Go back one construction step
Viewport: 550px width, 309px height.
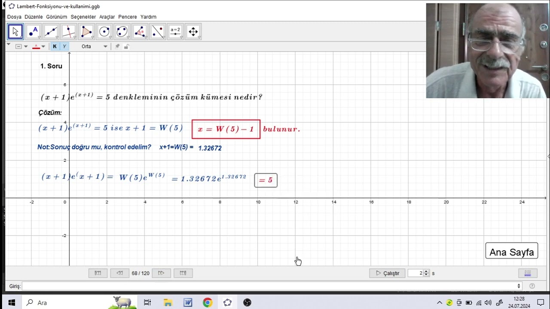pos(120,273)
